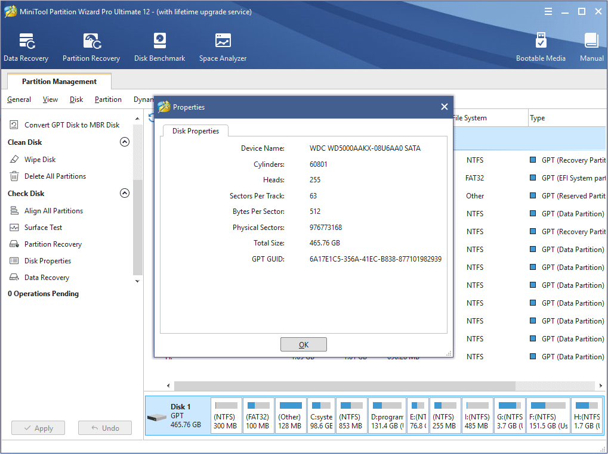Create Bootable Media
The image size is (608, 454).
point(541,47)
